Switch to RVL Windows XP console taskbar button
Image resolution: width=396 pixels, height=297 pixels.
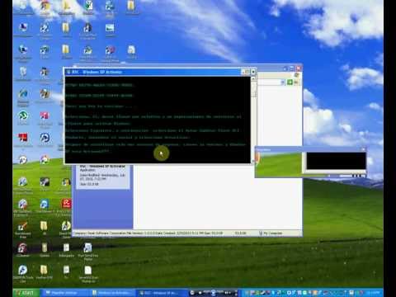point(162,293)
